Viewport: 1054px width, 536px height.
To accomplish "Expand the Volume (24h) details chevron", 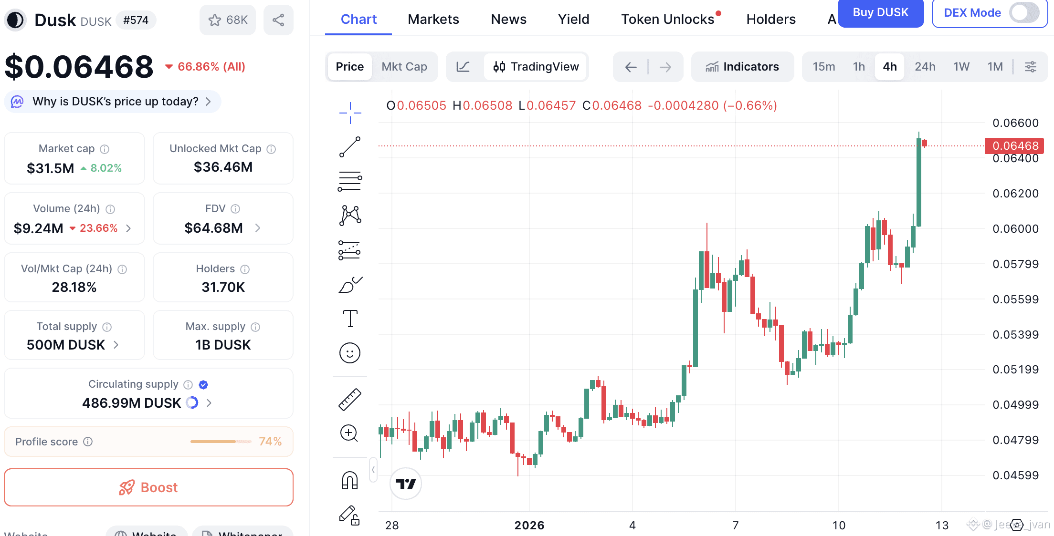I will (129, 228).
